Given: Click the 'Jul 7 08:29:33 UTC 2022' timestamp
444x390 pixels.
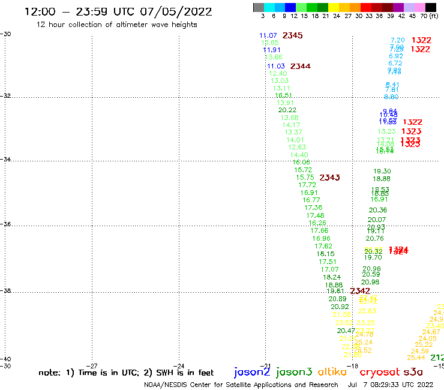Looking at the screenshot, I should point(391,385).
